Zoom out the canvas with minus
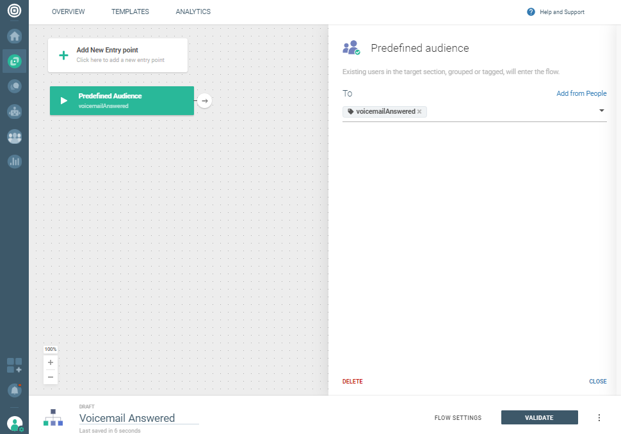621x434 pixels. (x=51, y=377)
